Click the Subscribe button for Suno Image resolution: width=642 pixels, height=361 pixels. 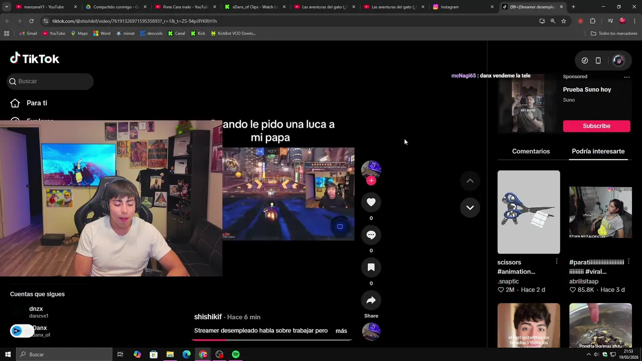click(x=596, y=126)
